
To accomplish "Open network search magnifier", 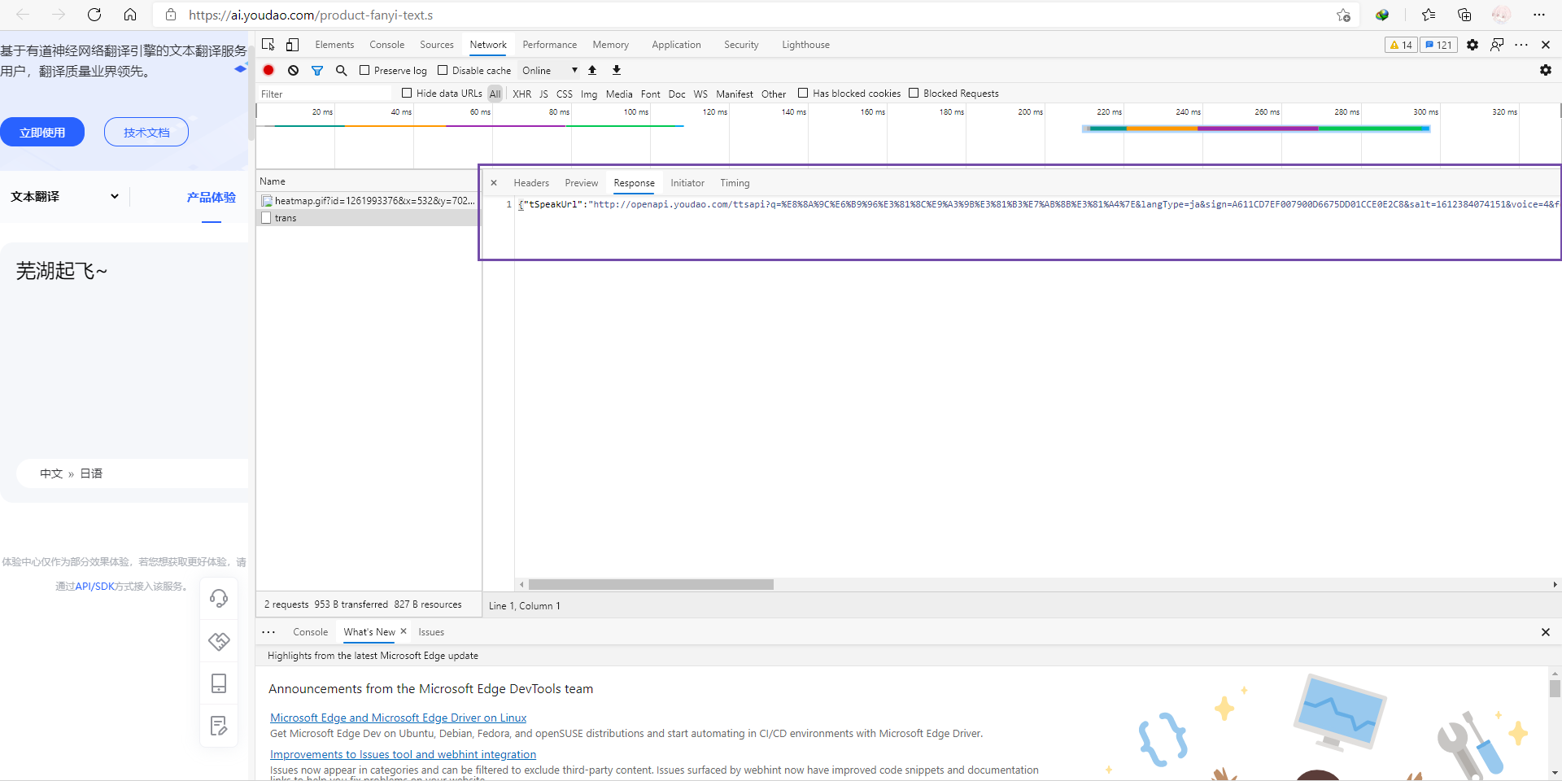I will click(342, 70).
